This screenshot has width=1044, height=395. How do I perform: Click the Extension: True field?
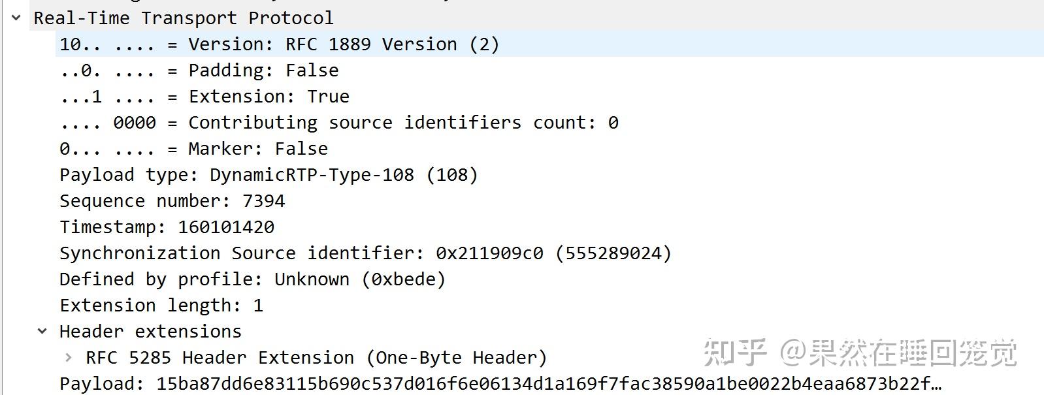[x=204, y=97]
